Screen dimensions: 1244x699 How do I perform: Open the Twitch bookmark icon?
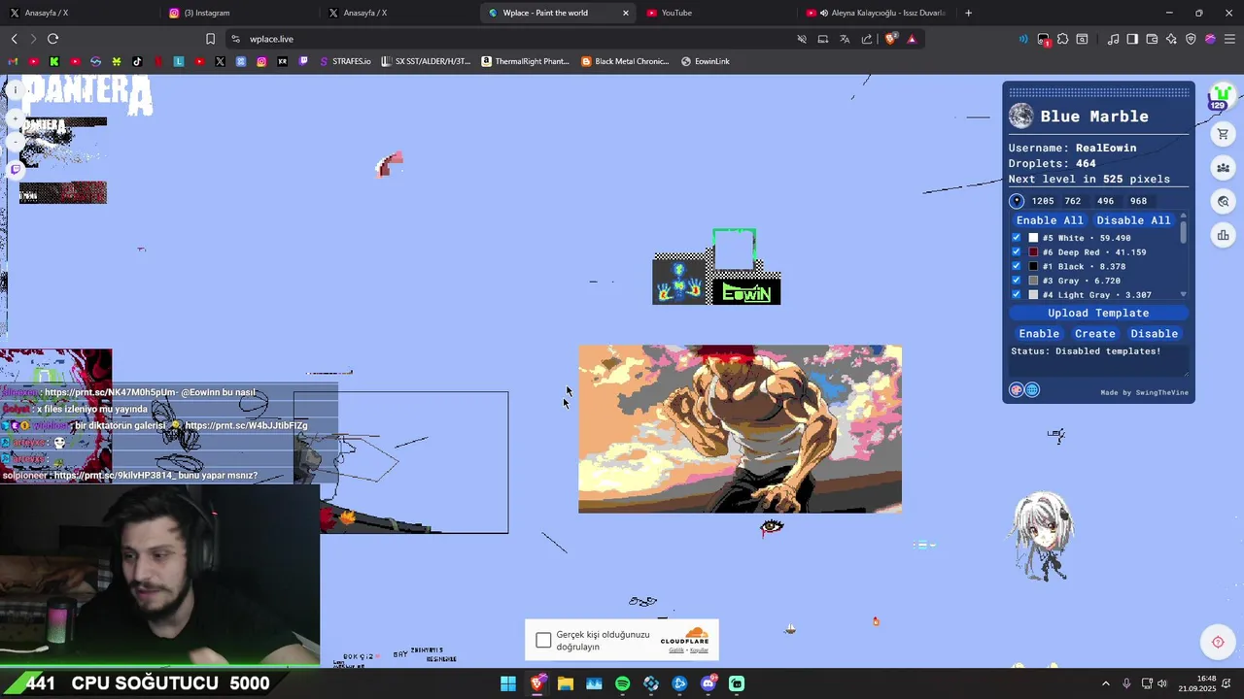point(303,61)
